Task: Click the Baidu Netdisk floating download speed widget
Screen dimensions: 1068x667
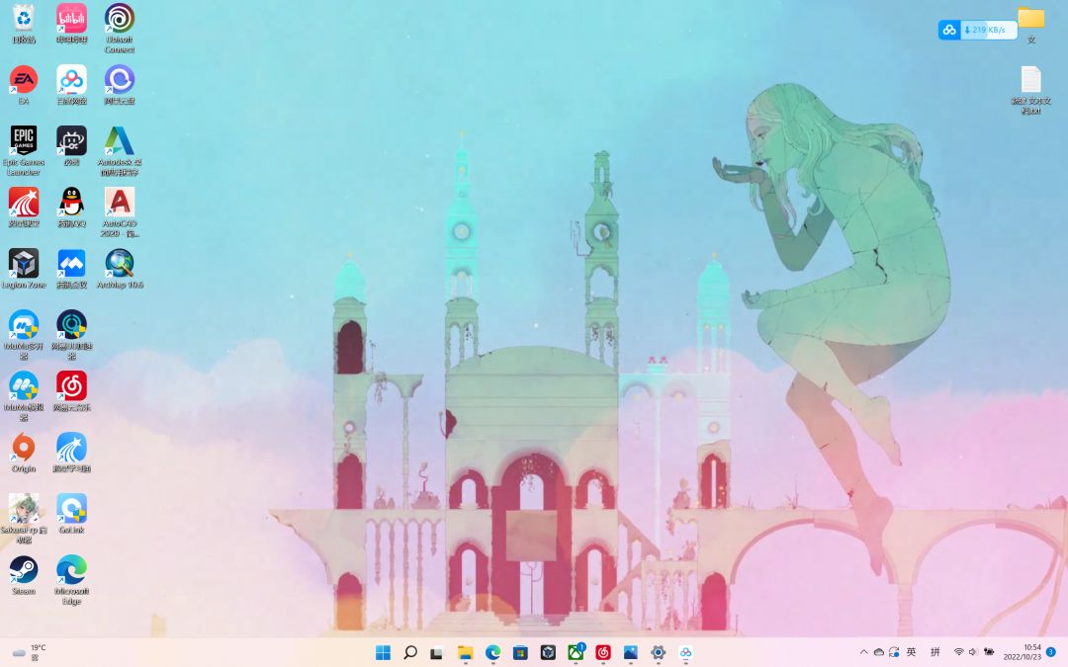Action: (x=977, y=30)
